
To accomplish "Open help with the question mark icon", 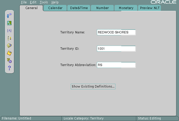I will pos(9,68).
